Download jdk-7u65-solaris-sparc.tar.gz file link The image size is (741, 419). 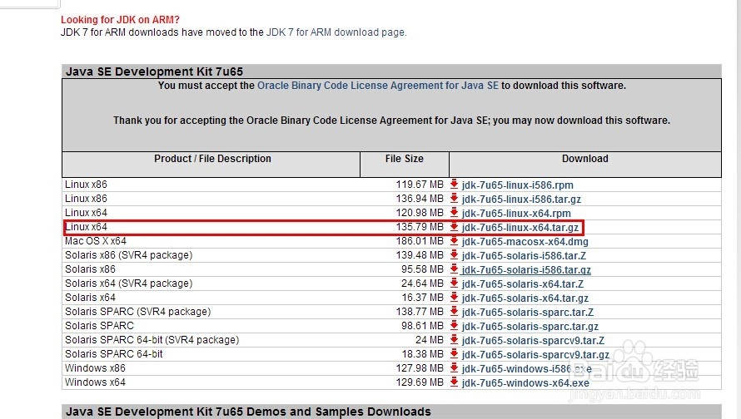[530, 327]
